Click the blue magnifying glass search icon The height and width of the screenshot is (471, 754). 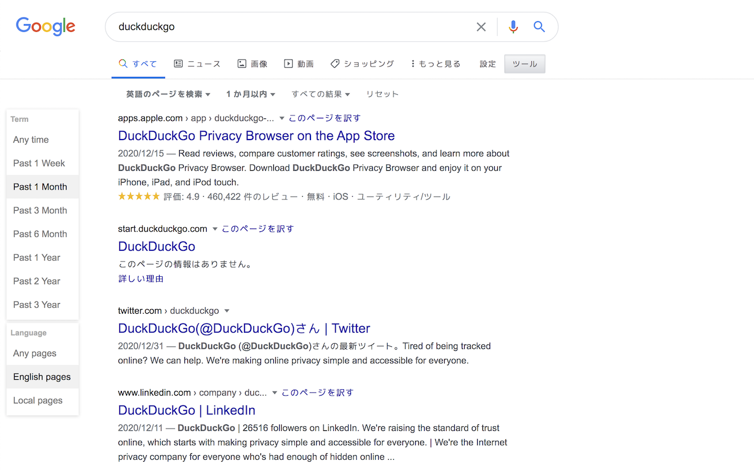click(539, 26)
